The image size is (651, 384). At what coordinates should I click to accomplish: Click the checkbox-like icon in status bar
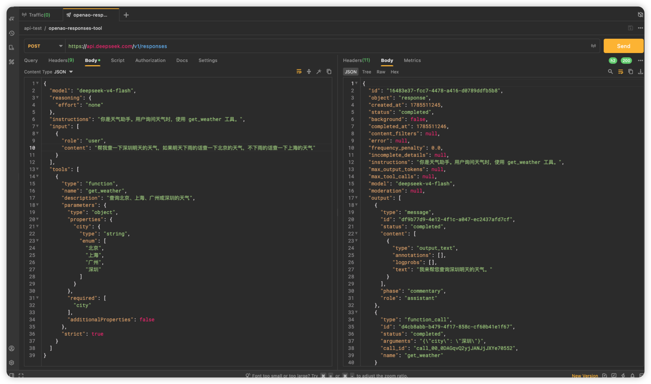pyautogui.click(x=614, y=375)
